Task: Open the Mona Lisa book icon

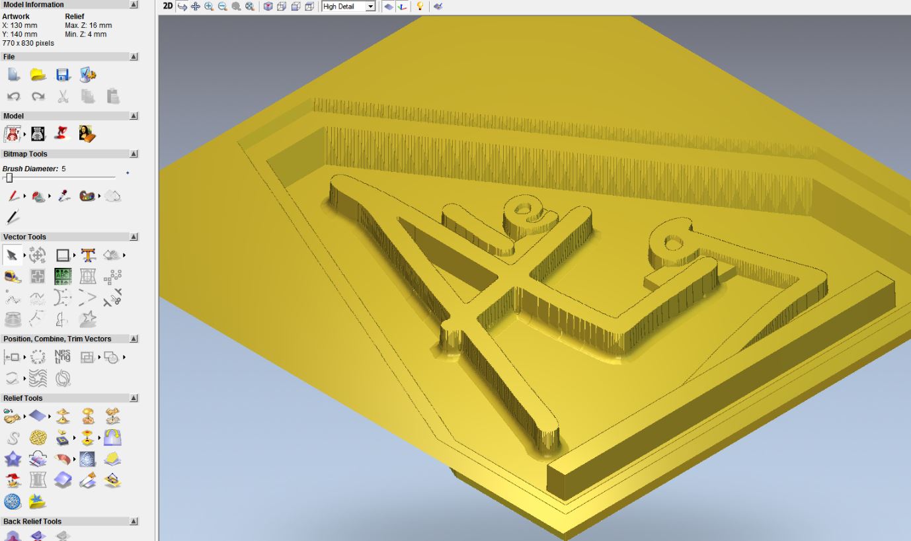Action: (x=88, y=135)
